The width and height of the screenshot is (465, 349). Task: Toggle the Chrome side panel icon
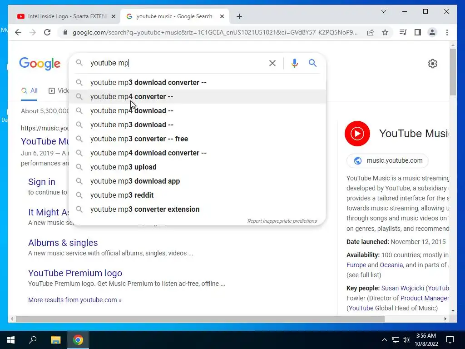[x=418, y=32]
